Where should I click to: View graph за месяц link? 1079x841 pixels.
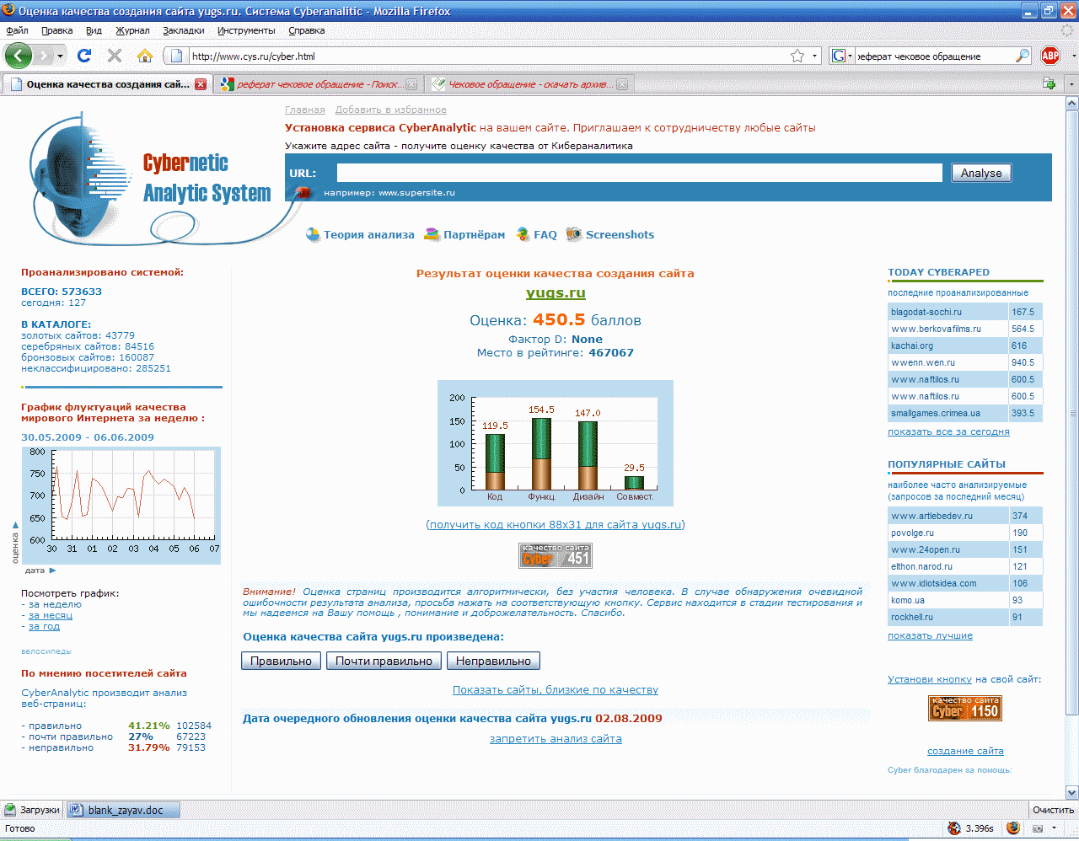[51, 616]
